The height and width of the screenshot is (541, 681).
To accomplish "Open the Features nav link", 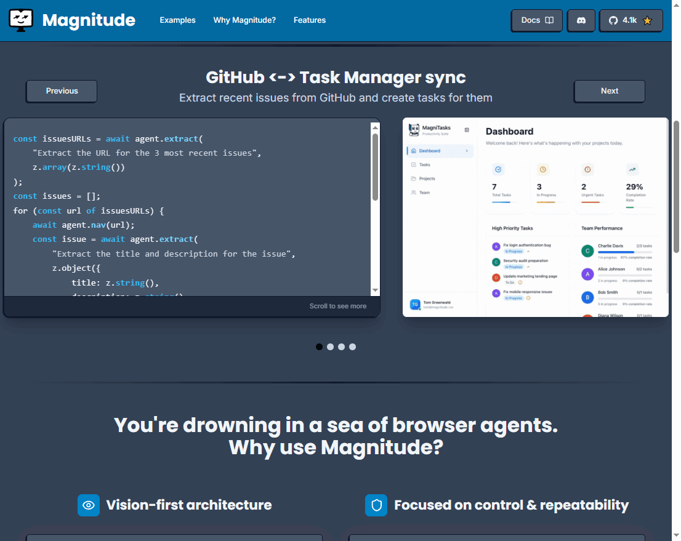I will point(310,20).
